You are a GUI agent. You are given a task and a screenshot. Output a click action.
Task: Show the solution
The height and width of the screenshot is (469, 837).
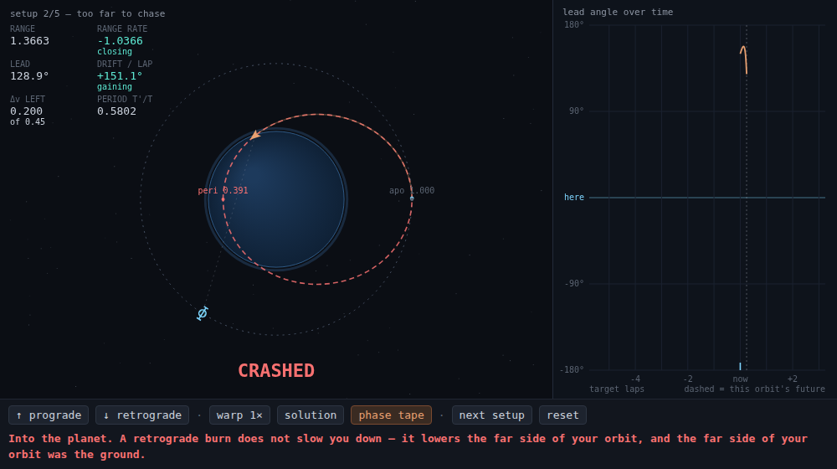coord(311,415)
